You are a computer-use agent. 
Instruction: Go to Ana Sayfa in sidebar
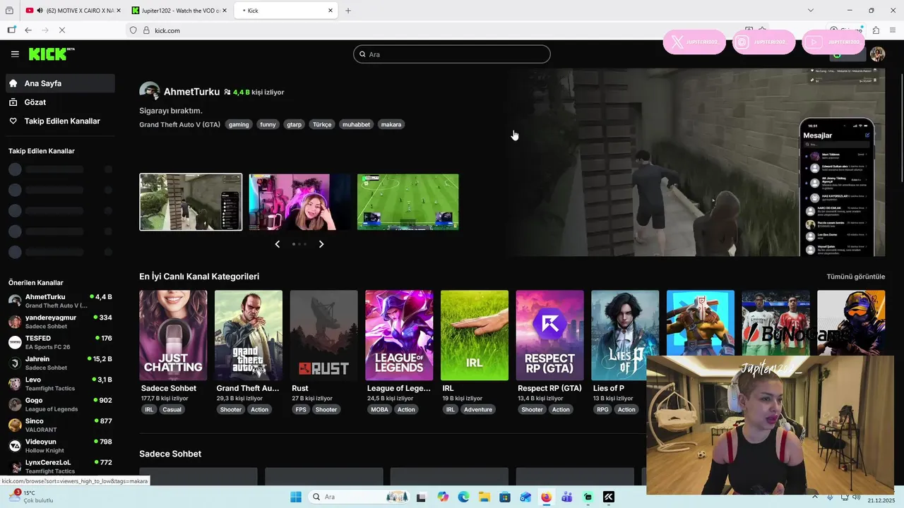(x=60, y=83)
